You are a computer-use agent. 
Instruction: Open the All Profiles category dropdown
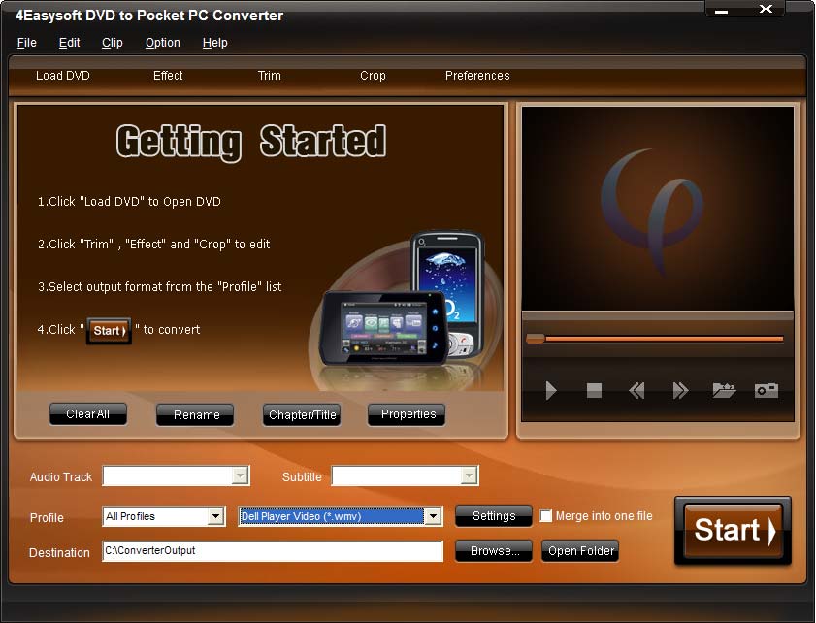215,516
